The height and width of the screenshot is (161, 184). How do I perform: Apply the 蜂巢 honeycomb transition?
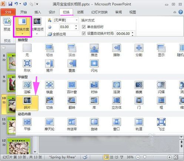(x=139, y=87)
